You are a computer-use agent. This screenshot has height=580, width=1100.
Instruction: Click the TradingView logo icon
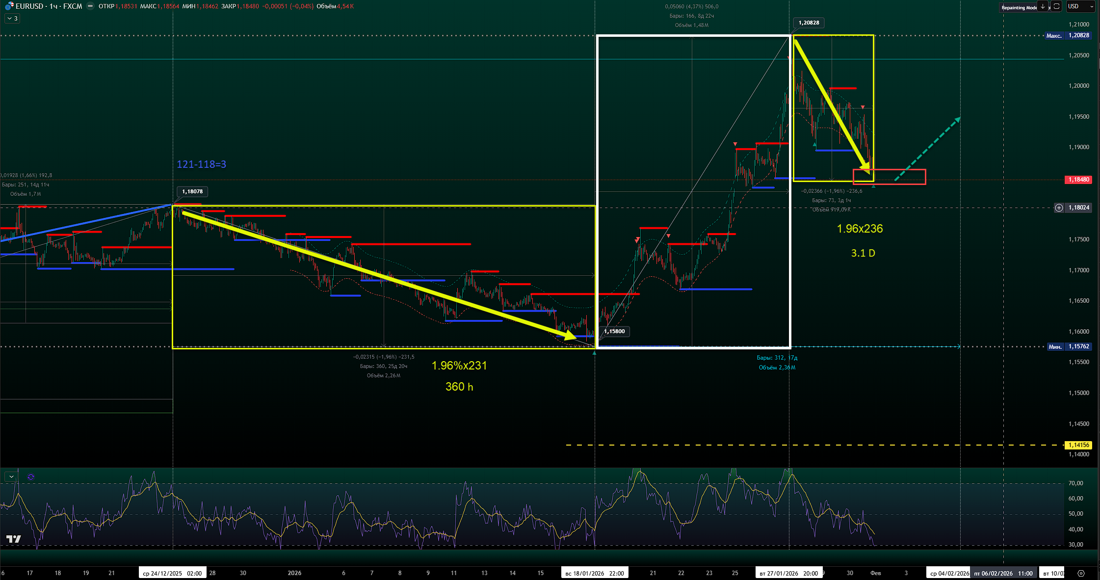click(14, 539)
